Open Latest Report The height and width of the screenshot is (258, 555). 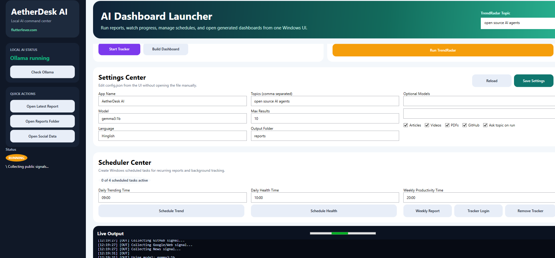(42, 106)
